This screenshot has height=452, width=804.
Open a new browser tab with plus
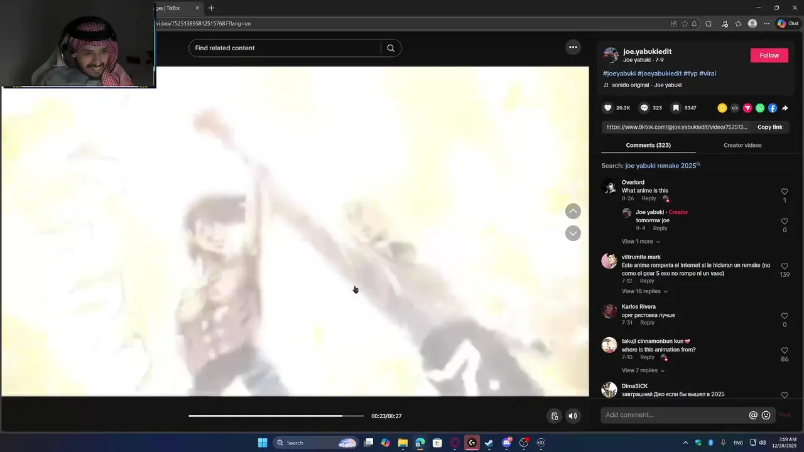[x=211, y=8]
